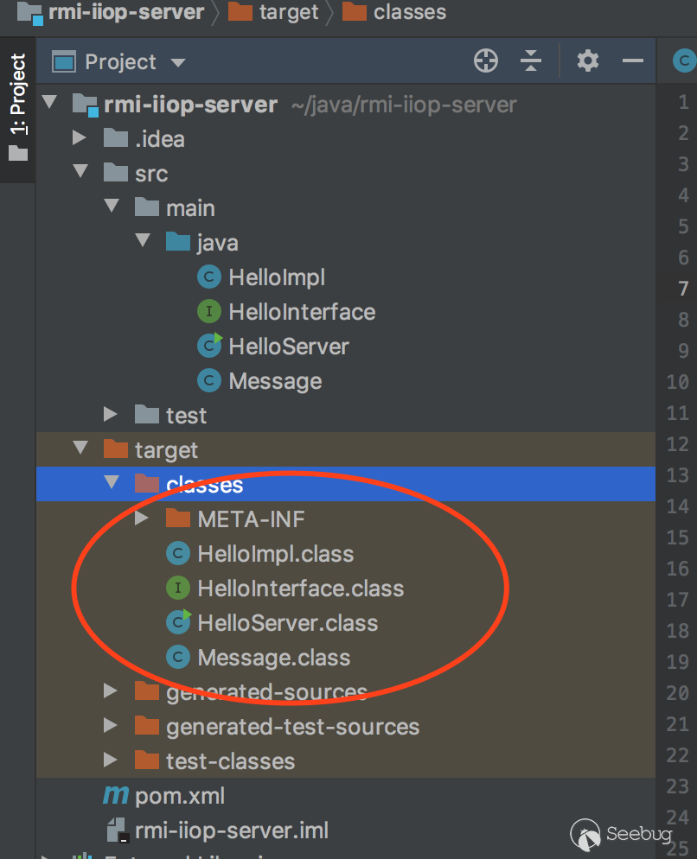The height and width of the screenshot is (859, 697).
Task: Click the HelloServer runnable class icon
Action: point(208,347)
